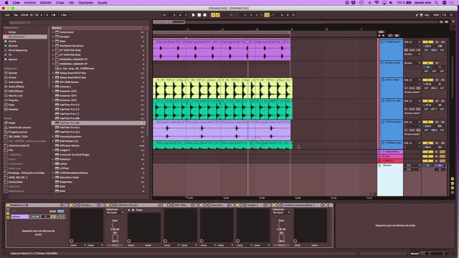Enable Draw Mode pencil in the control bar
The width and height of the screenshot is (459, 258).
[x=417, y=15]
